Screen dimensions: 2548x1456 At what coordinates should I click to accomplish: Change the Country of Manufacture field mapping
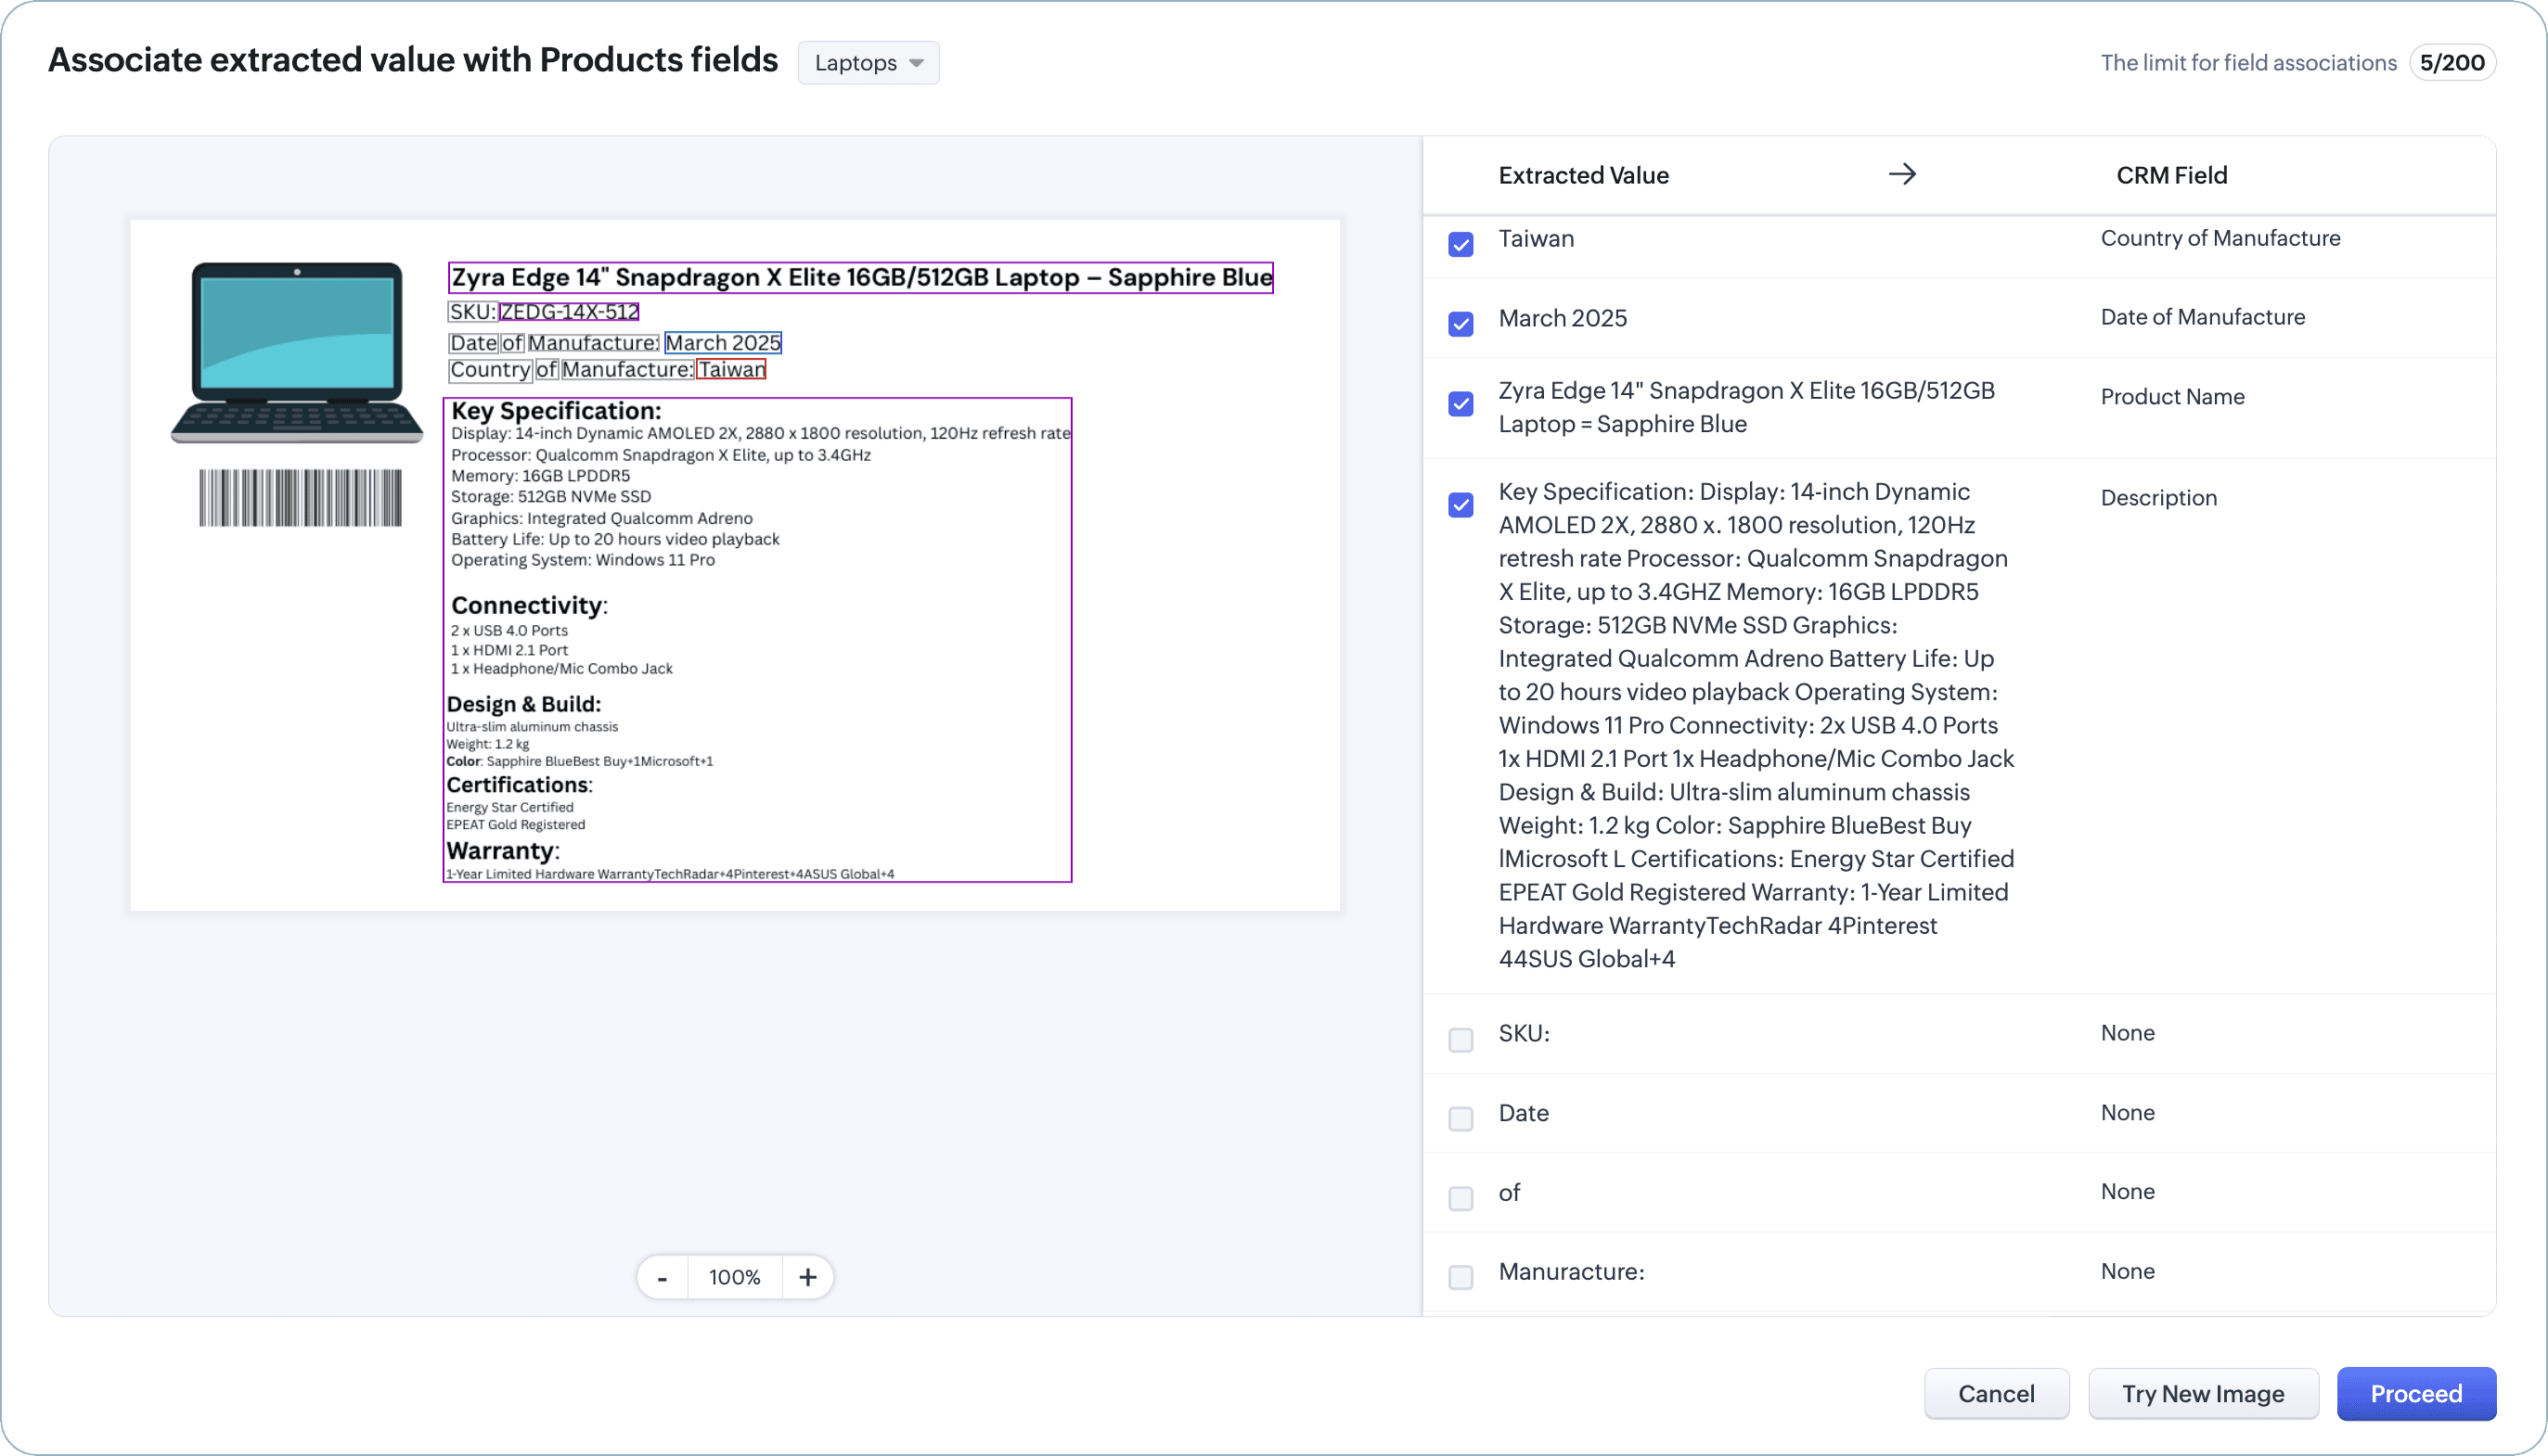(2219, 238)
